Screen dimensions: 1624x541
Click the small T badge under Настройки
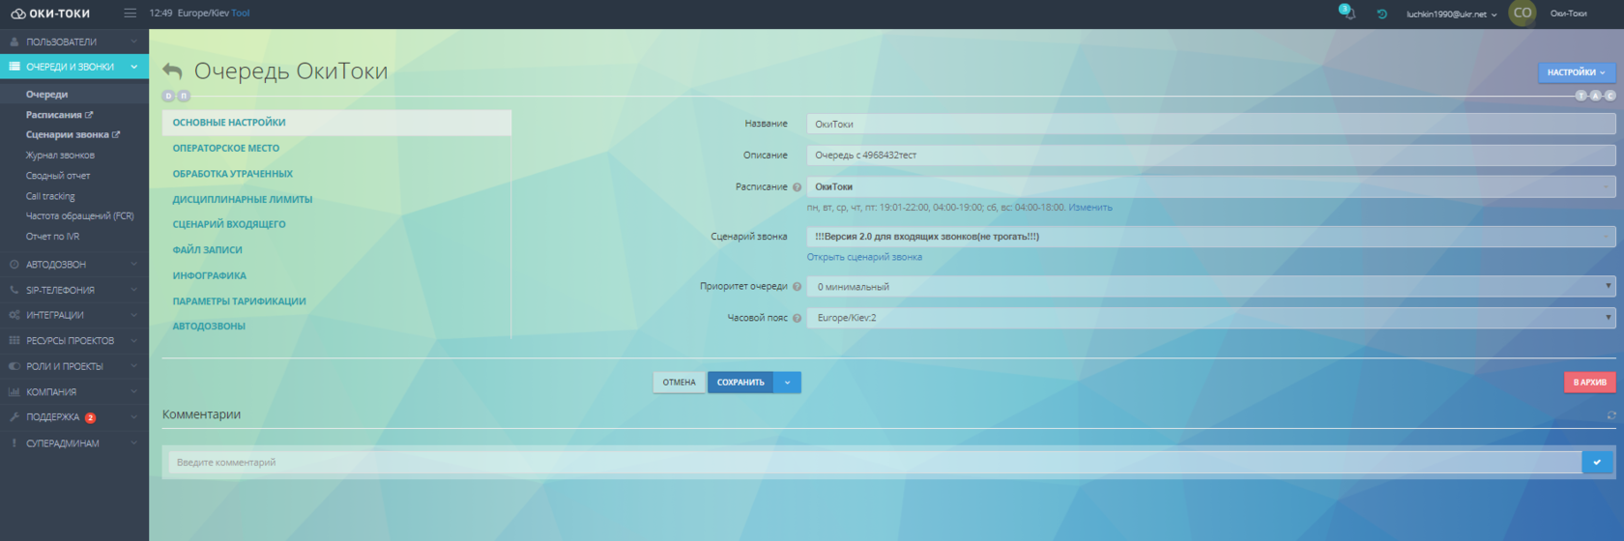[1581, 96]
